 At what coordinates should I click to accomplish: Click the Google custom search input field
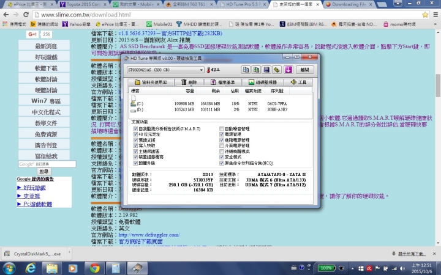[47, 164]
